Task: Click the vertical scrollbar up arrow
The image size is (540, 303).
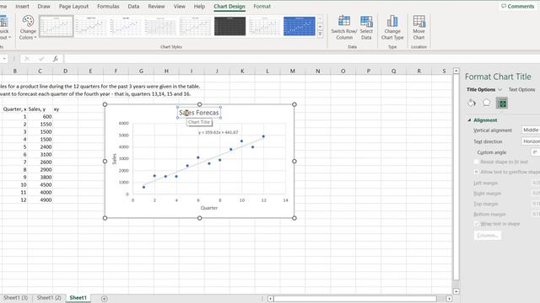Action: (456, 71)
